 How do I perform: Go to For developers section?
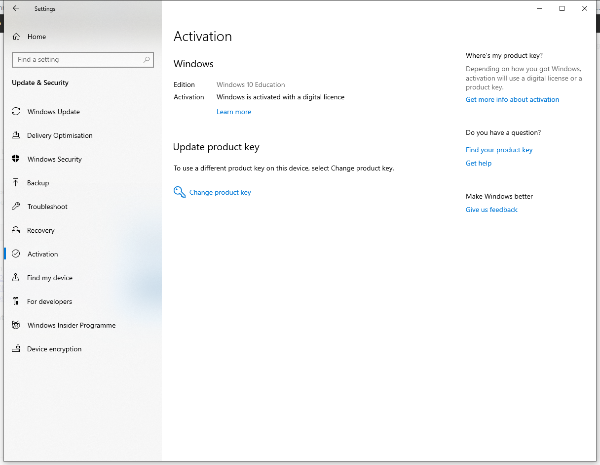[49, 301]
